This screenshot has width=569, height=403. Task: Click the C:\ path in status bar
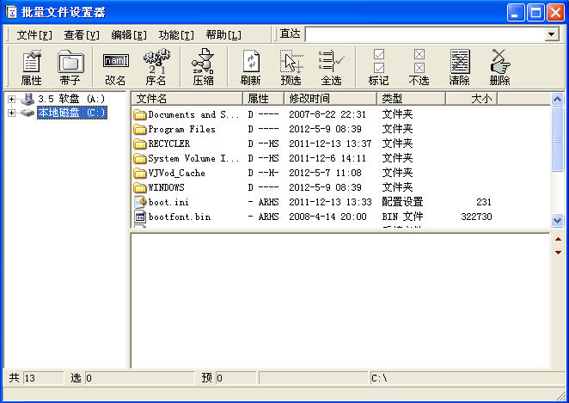pos(379,378)
